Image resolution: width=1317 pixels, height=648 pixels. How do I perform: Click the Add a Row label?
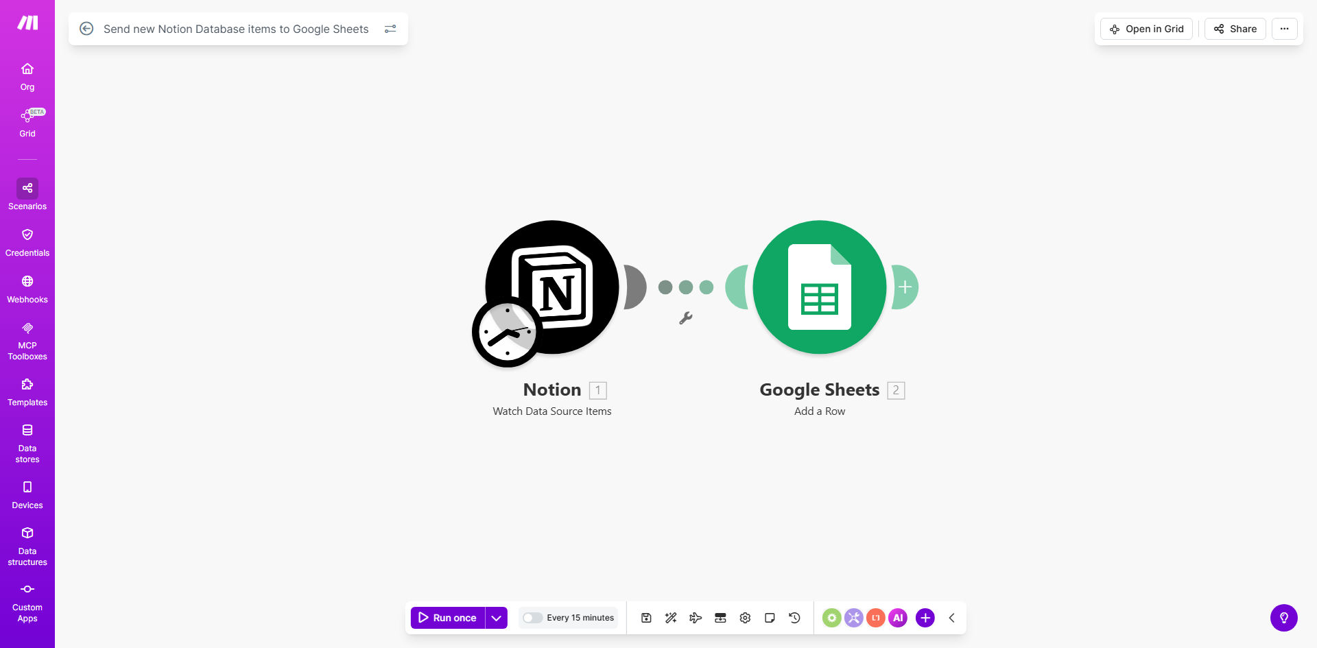point(820,411)
